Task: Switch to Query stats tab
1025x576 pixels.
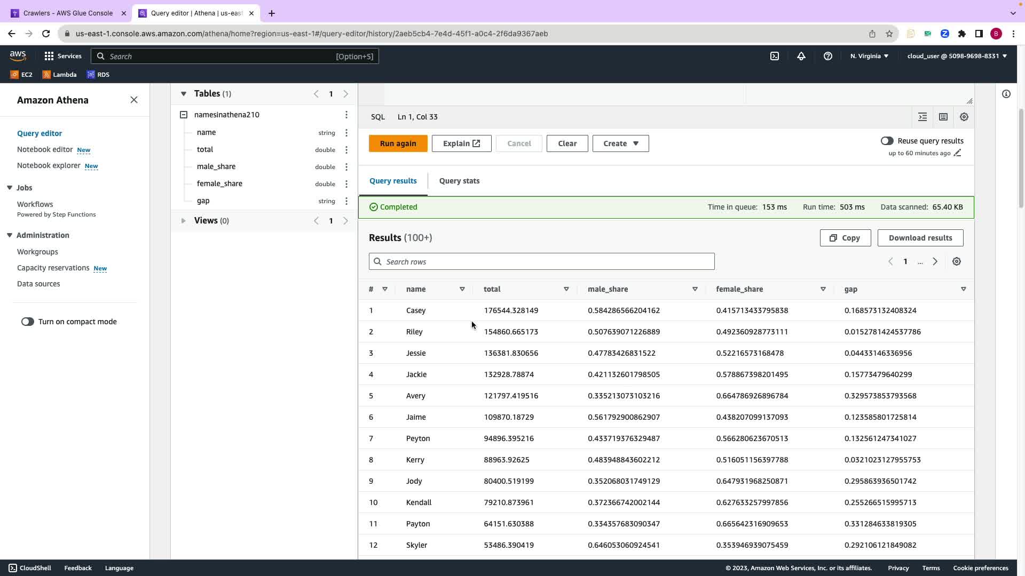Action: tap(459, 181)
